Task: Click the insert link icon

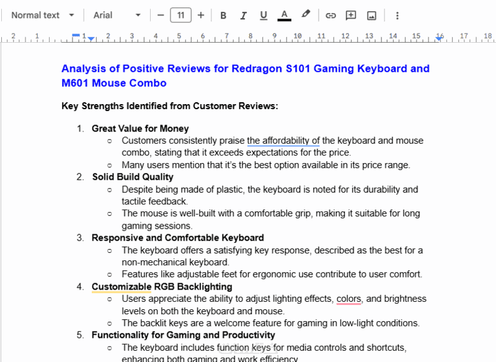Action: point(330,15)
